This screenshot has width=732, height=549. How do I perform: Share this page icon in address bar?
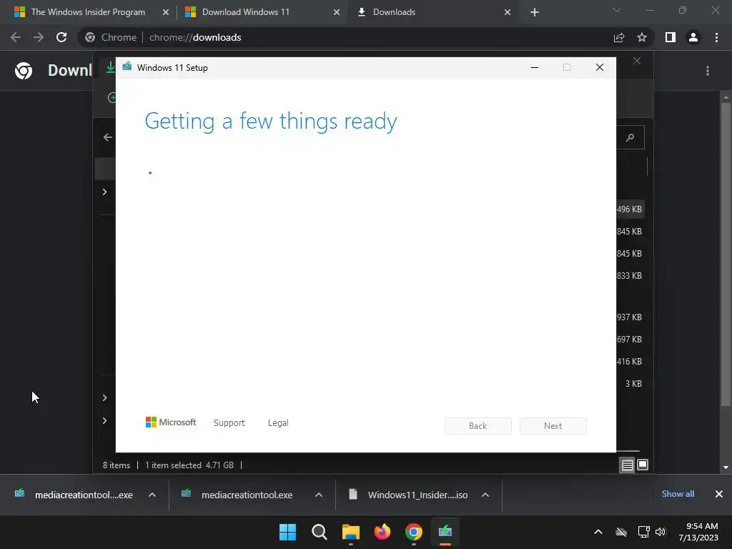tap(619, 37)
